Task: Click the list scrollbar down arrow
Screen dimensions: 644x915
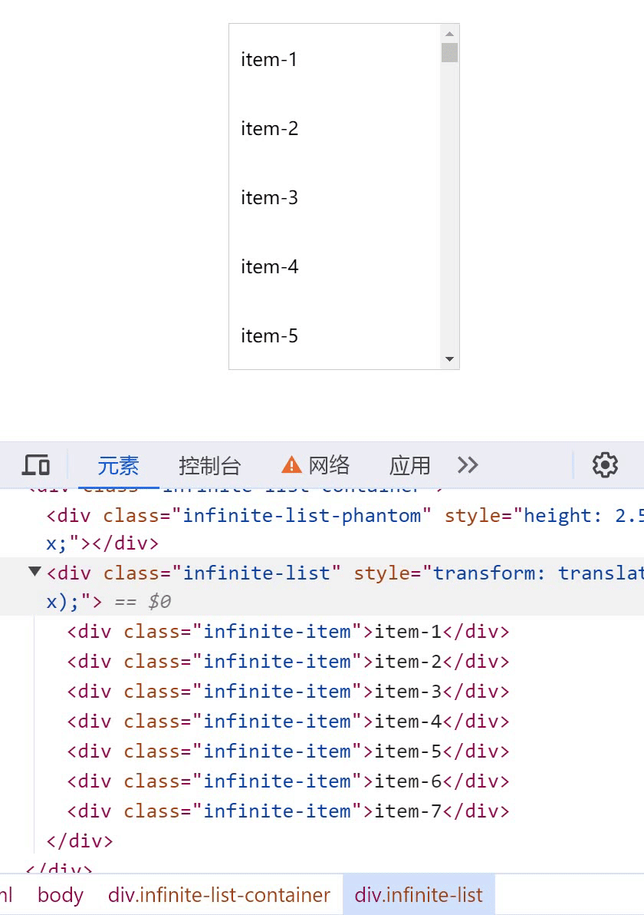Action: tap(450, 358)
